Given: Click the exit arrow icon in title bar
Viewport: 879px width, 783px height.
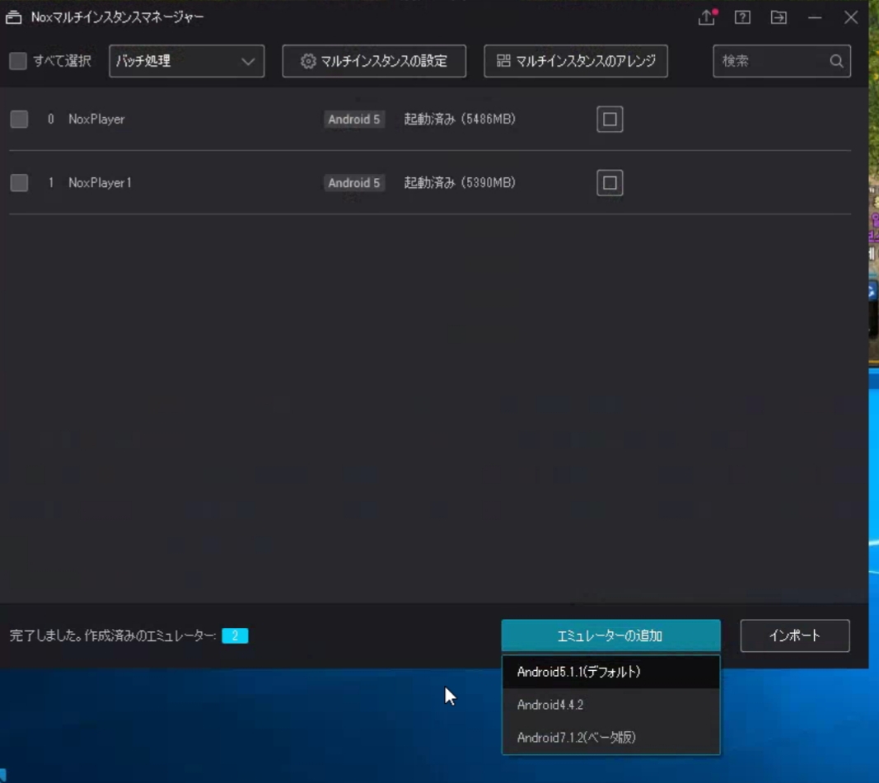Looking at the screenshot, I should coord(778,17).
